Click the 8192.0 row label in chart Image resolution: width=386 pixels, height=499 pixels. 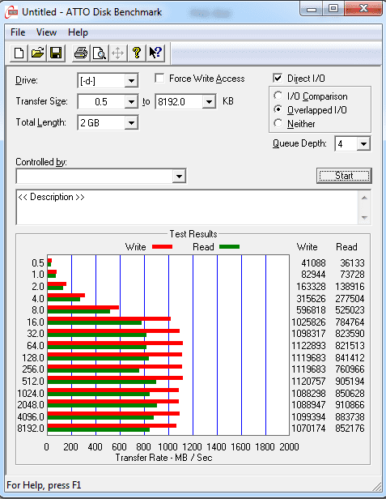(31, 429)
